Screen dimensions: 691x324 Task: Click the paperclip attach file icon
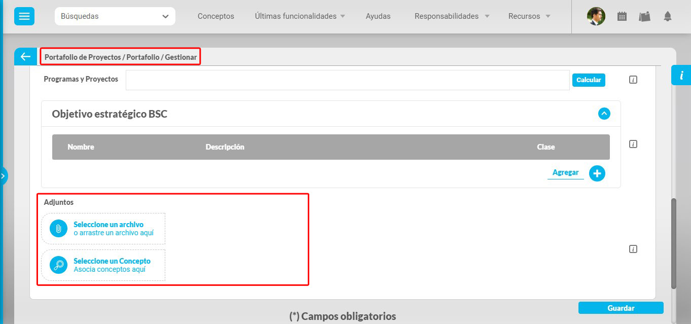pyautogui.click(x=58, y=229)
